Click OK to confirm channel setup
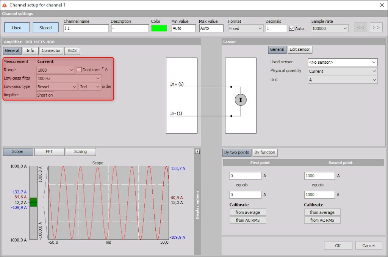Image resolution: width=388 pixels, height=257 pixels. 338,246
